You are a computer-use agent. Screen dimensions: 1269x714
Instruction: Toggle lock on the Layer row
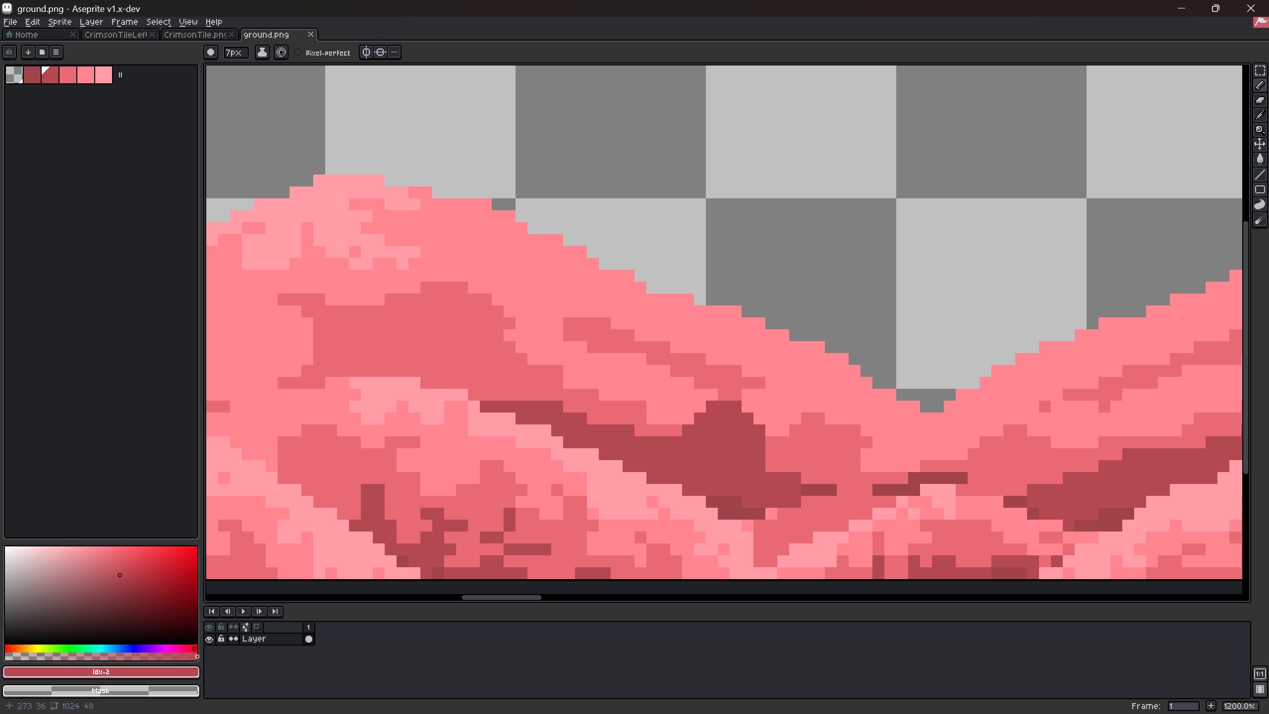[221, 639]
